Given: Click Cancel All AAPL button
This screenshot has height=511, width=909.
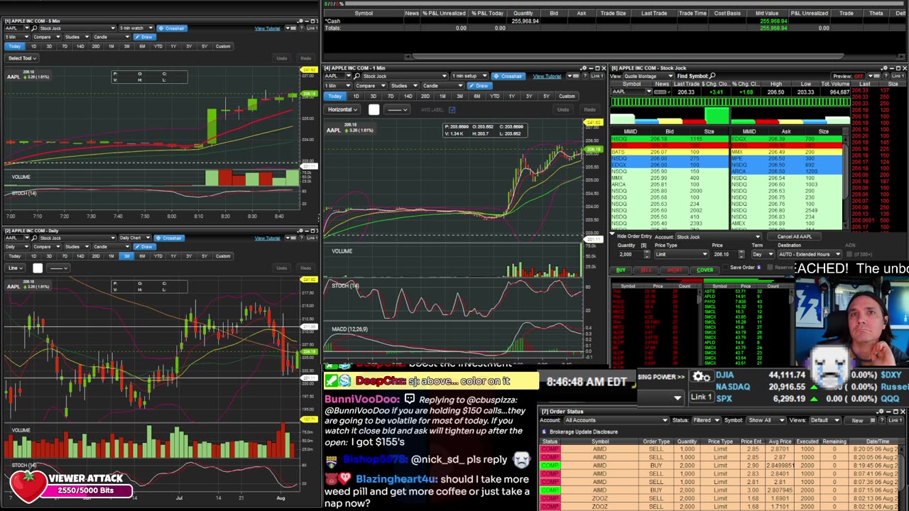Looking at the screenshot, I should tap(794, 236).
